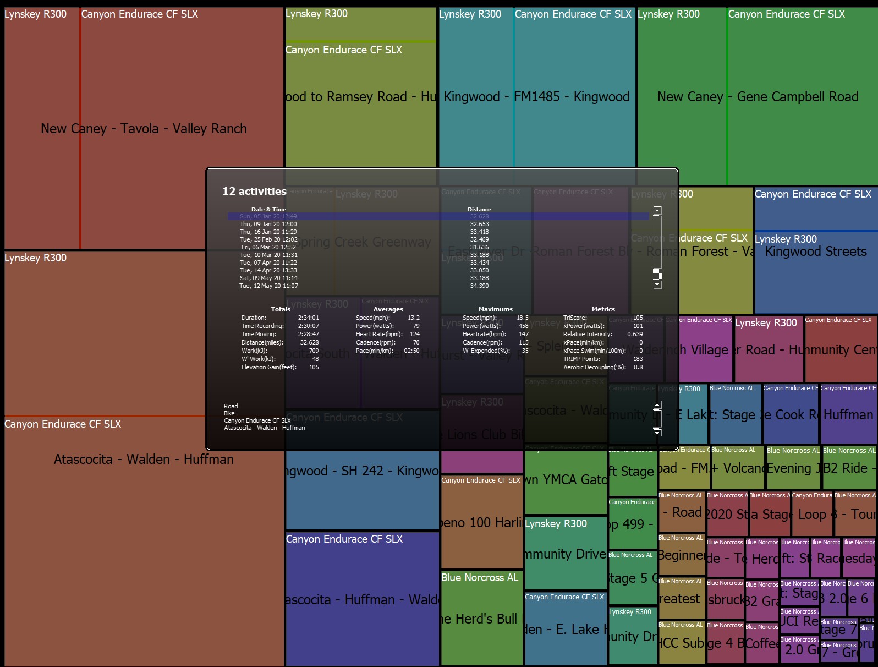This screenshot has height=667, width=878.
Task: Open New Caney - Tavola - Valley Ranch tile
Action: (144, 128)
